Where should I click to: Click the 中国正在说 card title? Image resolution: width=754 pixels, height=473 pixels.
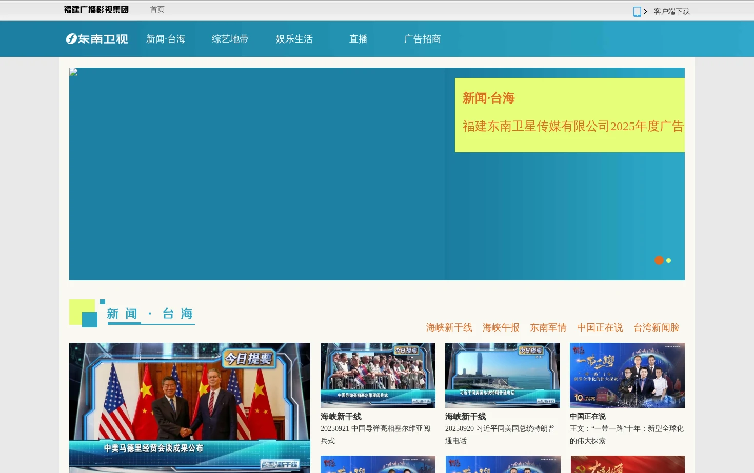click(588, 417)
